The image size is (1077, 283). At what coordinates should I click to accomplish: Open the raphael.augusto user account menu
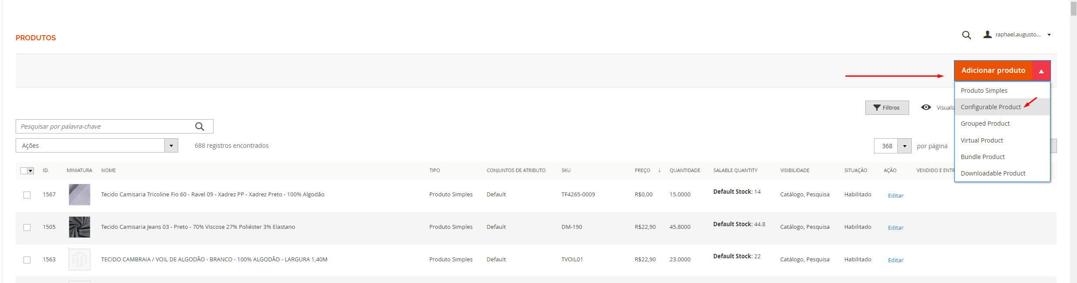[1017, 35]
